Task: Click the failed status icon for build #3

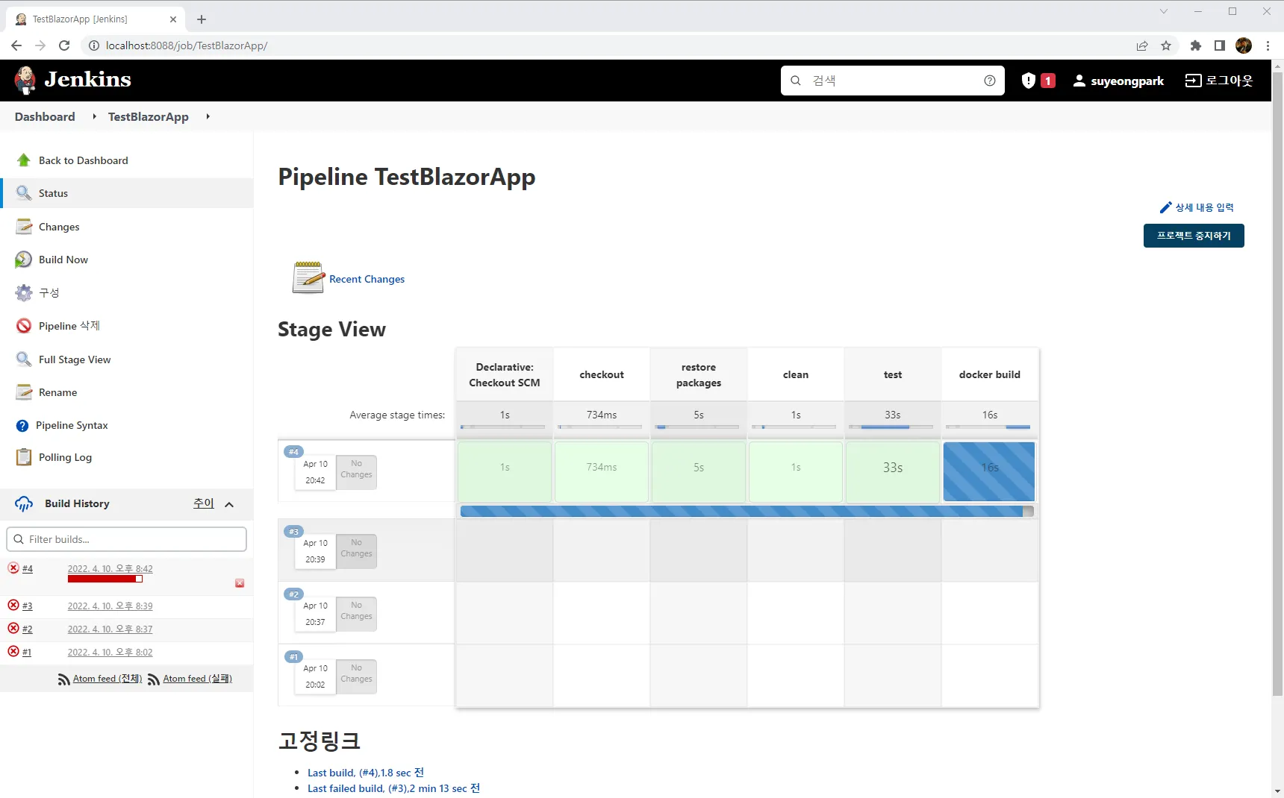Action: 13,606
